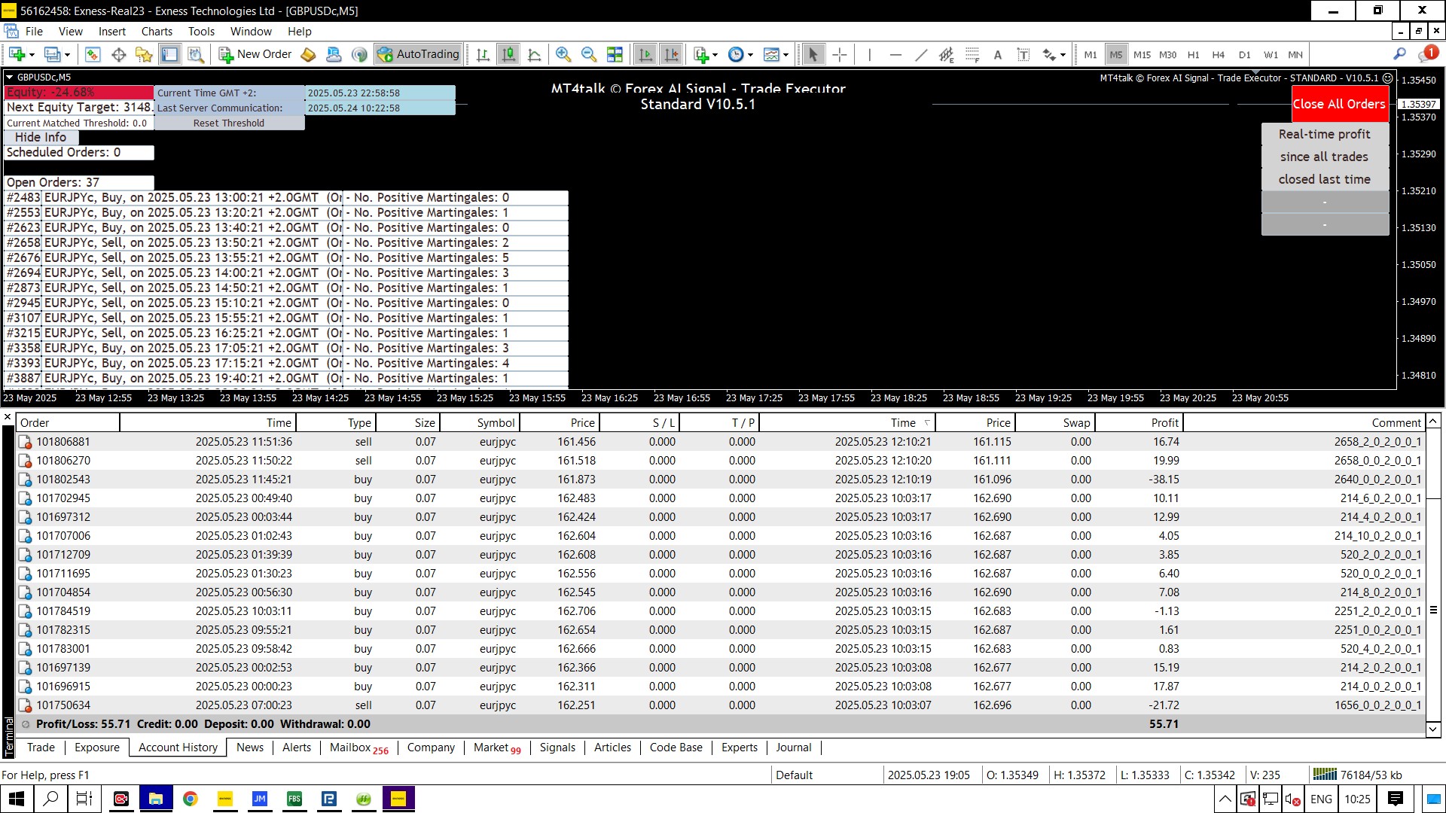
Task: Open the Strategy Tester icon
Action: pyautogui.click(x=196, y=54)
